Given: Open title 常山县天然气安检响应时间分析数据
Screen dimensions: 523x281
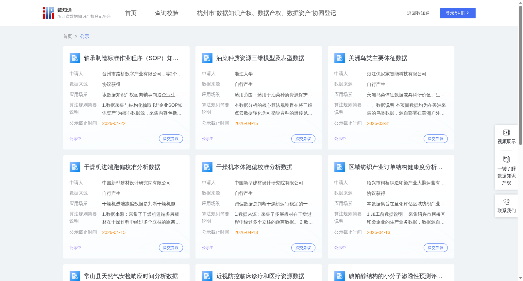Looking at the screenshot, I should 131,276.
